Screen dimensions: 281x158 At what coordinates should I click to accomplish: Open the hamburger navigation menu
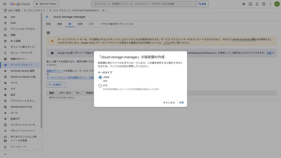pyautogui.click(x=5, y=4)
